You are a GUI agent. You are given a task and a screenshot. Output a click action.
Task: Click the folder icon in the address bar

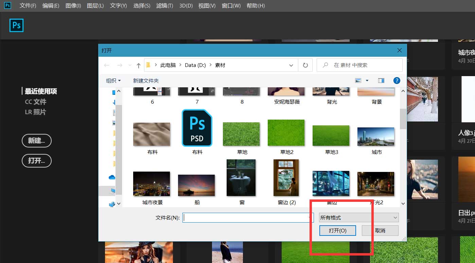coord(148,65)
